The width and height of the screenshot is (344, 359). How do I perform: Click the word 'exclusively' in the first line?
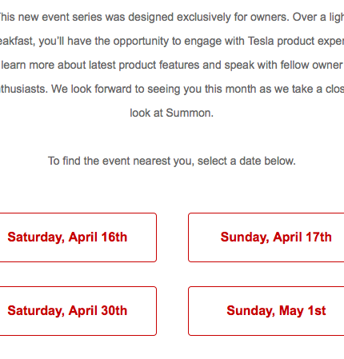point(204,18)
